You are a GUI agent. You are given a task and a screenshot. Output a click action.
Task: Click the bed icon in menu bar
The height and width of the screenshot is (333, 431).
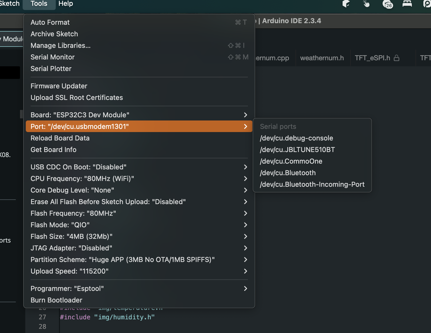pos(407,3)
